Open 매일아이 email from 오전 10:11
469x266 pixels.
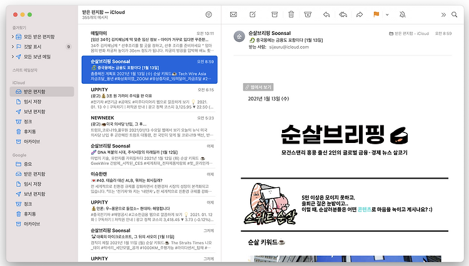(149, 41)
